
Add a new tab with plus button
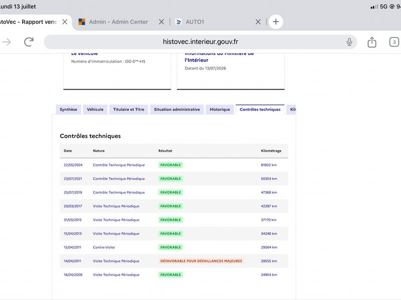pyautogui.click(x=276, y=21)
